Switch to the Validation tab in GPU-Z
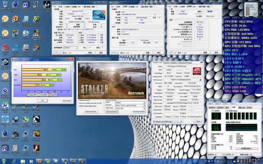263x164 pixels. click(x=173, y=63)
